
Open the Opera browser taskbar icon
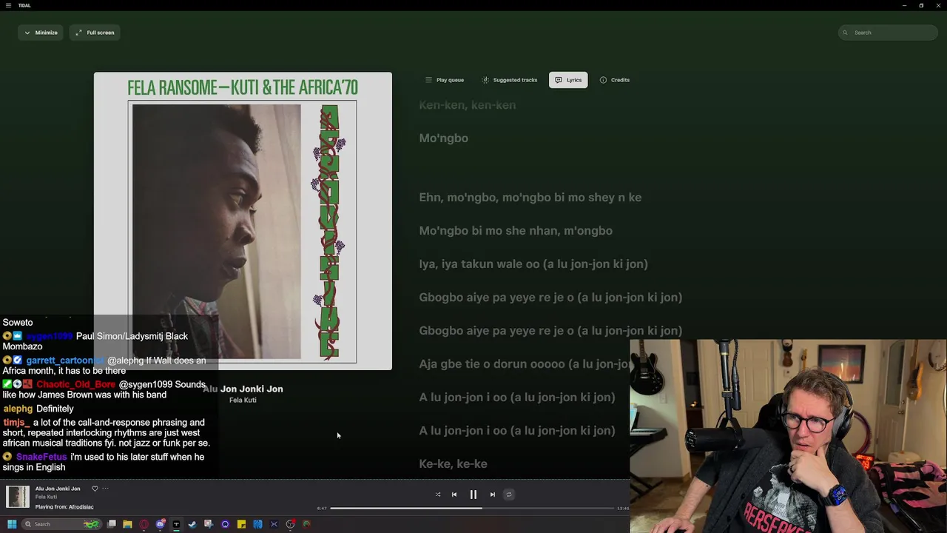pos(144,524)
